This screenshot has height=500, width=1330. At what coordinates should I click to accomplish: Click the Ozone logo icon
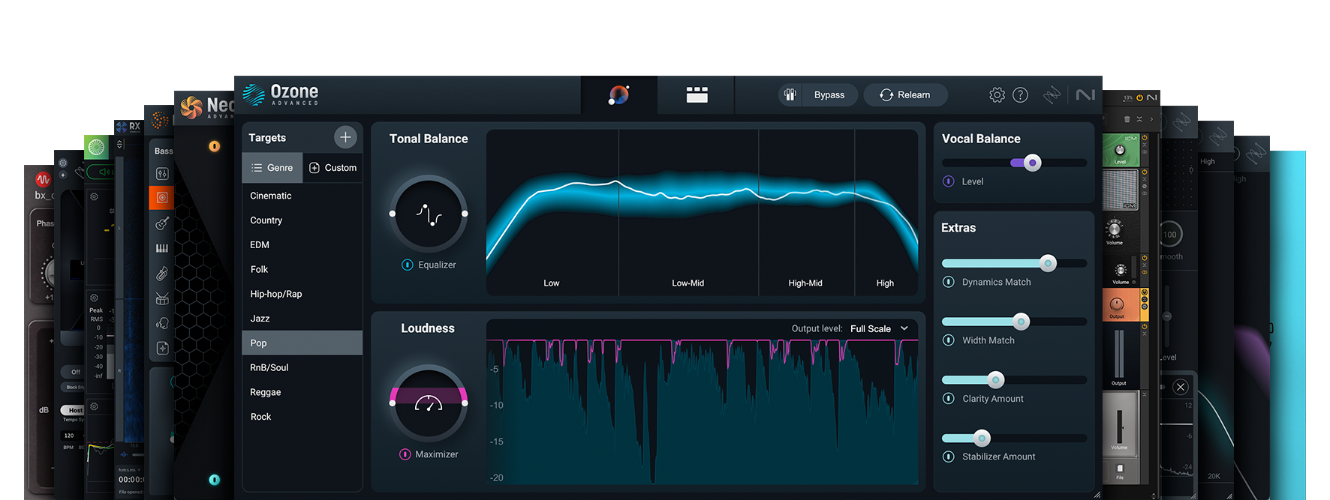point(254,94)
